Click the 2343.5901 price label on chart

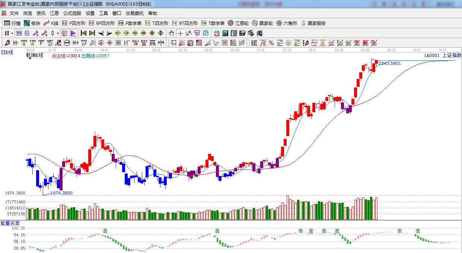389,63
